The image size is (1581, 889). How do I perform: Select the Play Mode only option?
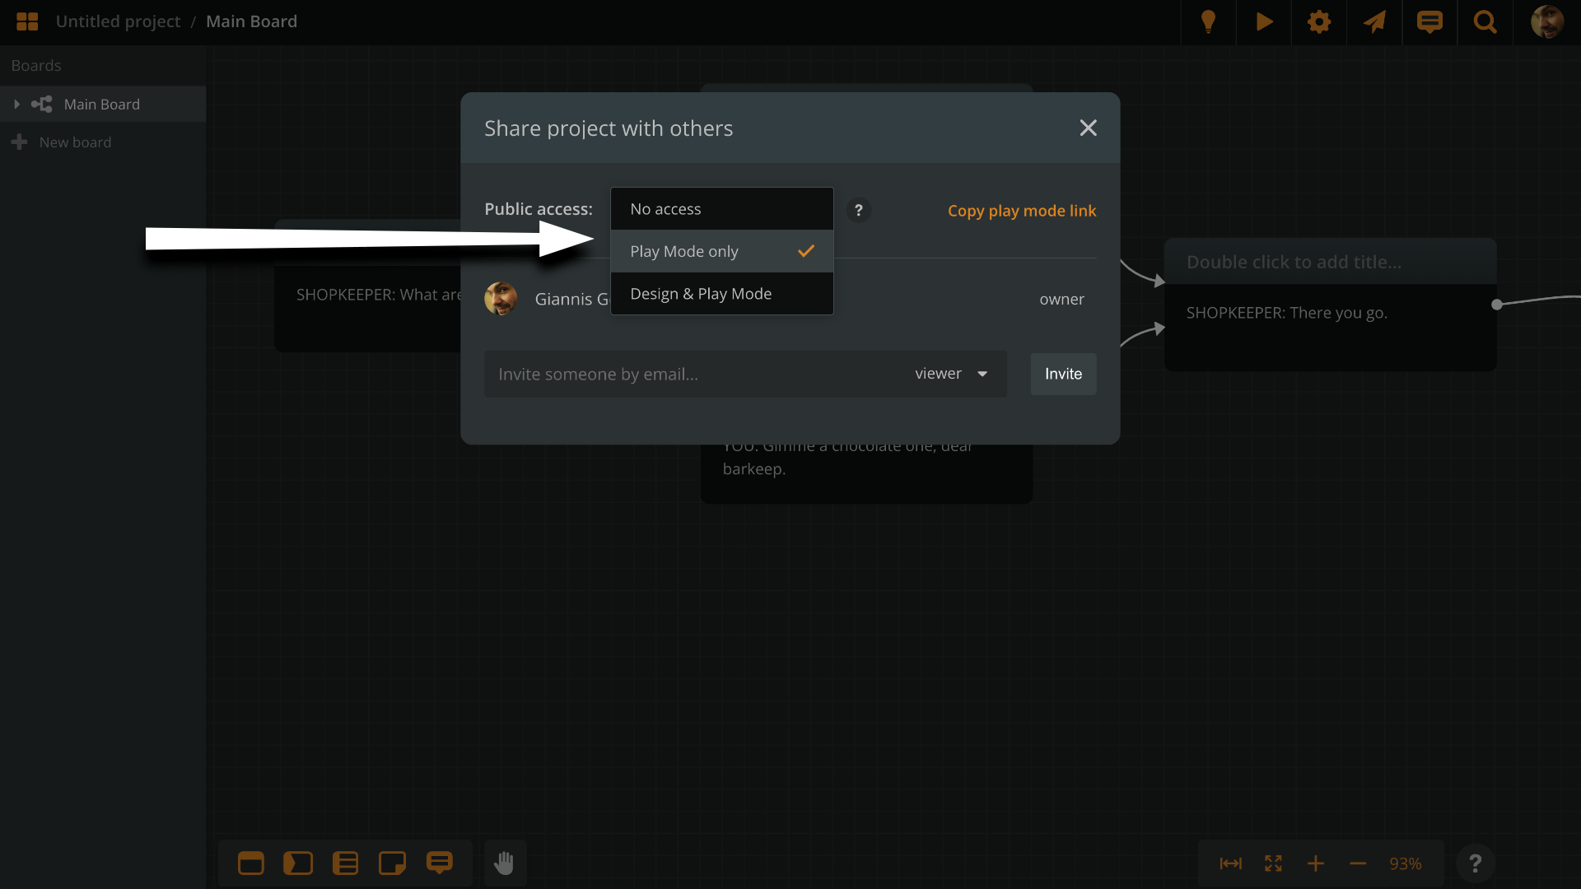[721, 251]
